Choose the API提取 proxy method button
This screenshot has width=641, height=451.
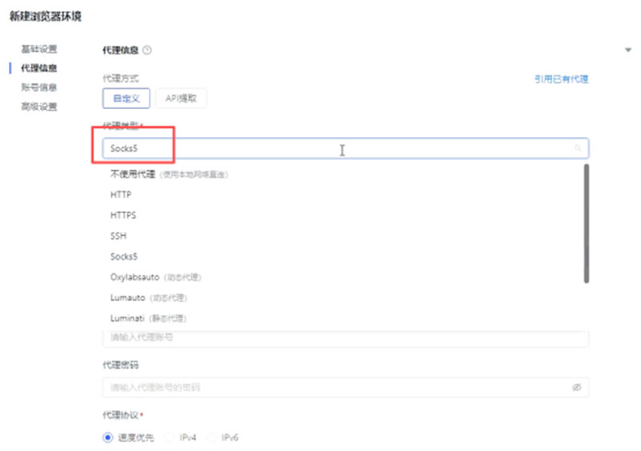[181, 99]
